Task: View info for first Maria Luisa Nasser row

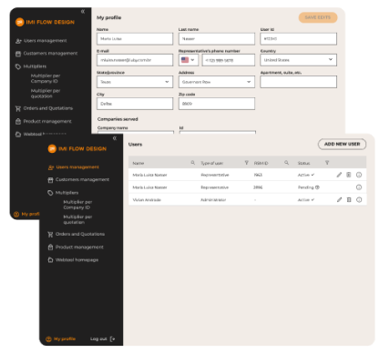Action: click(x=359, y=175)
